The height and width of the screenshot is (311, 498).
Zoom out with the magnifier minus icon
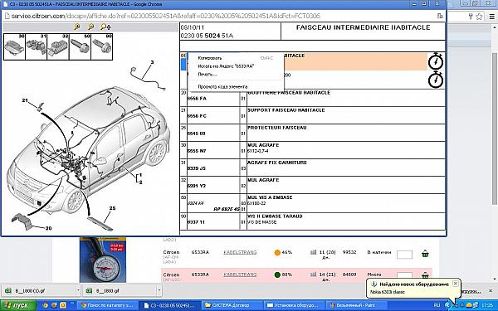click(90, 27)
